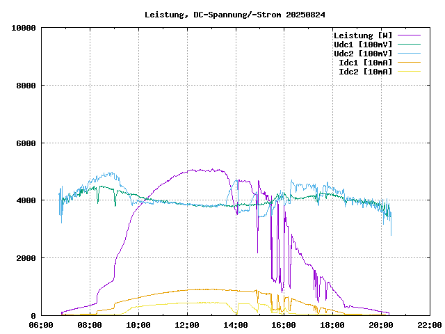Click the 2000 y-axis tick label

pos(26,258)
